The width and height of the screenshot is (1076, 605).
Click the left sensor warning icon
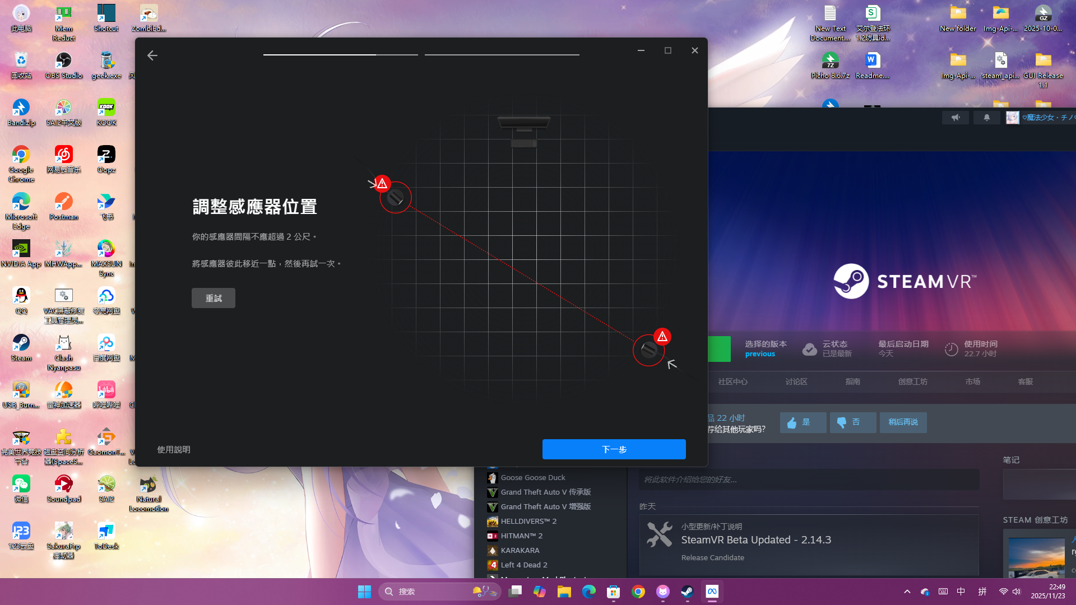(x=382, y=183)
